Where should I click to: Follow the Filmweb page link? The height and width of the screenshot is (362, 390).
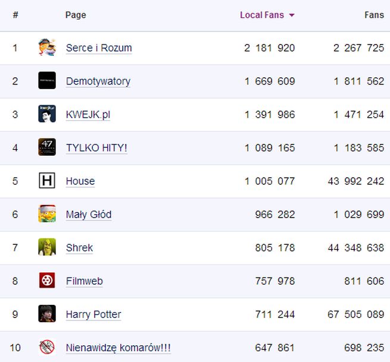pyautogui.click(x=85, y=281)
